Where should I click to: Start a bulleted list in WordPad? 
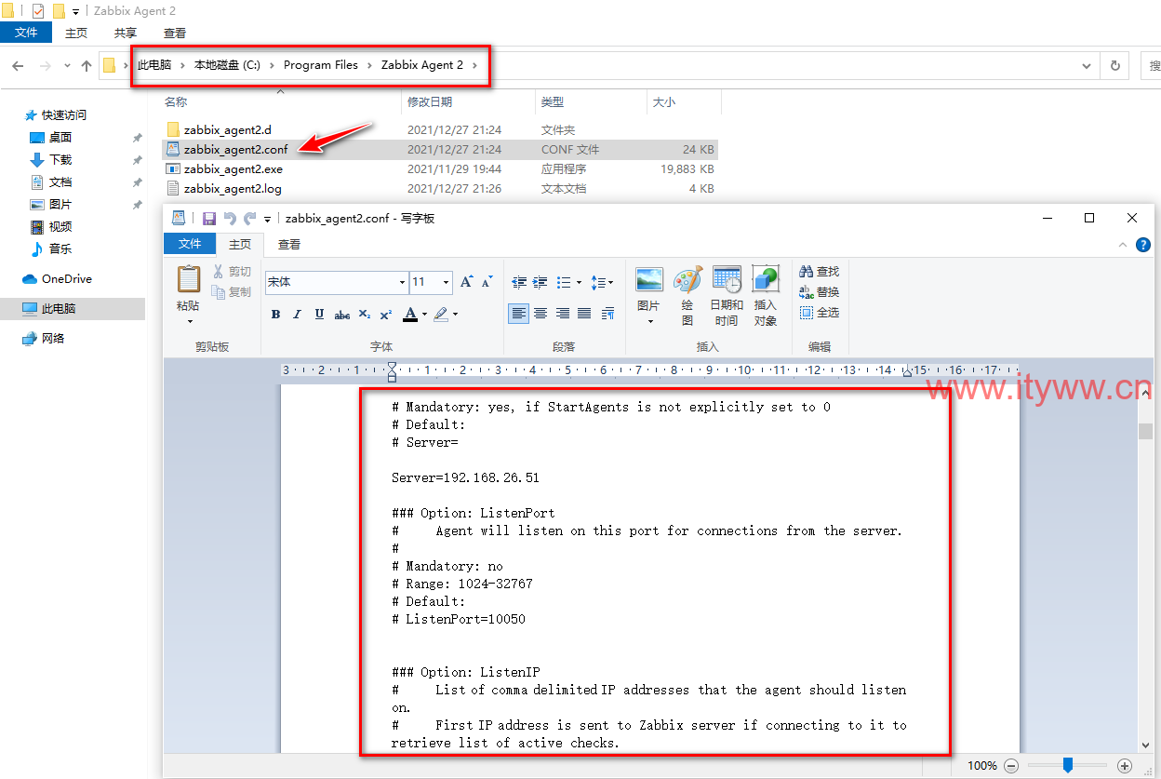564,282
